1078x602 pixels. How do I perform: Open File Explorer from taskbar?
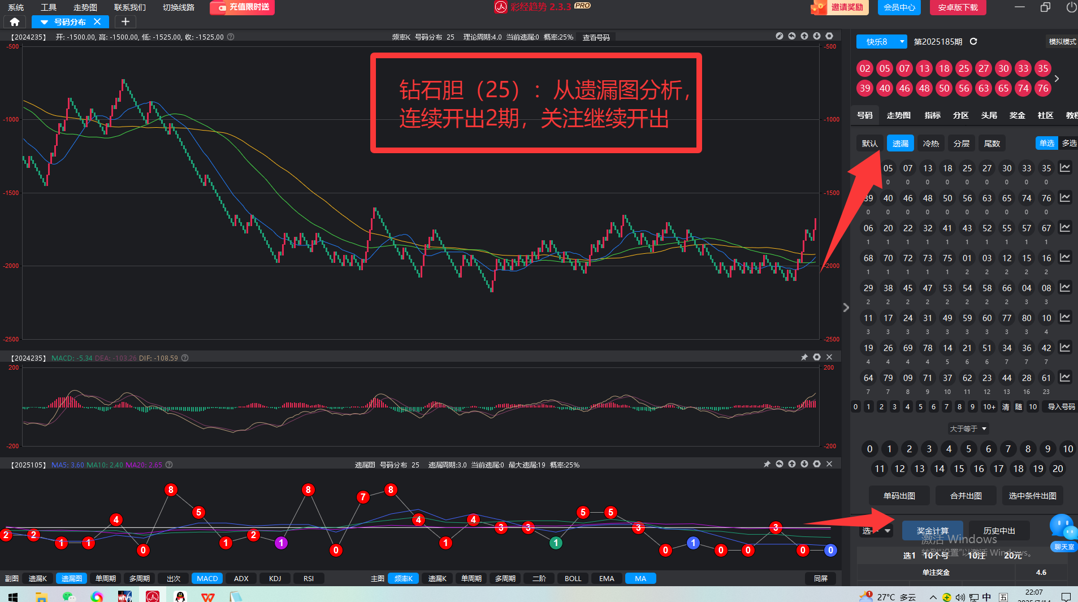tap(41, 596)
